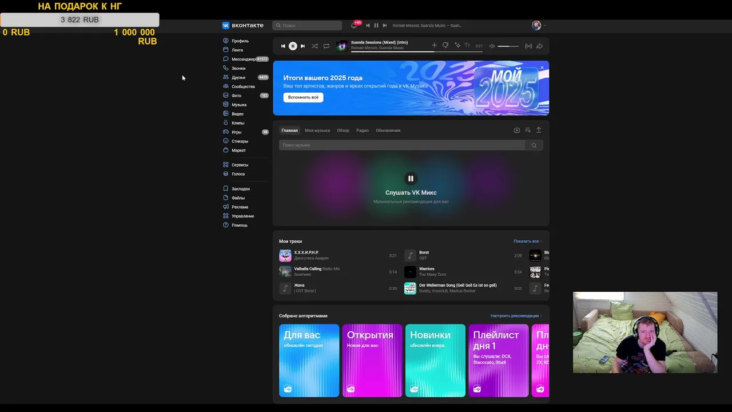Click the Клипы icon in the sidebar
Screen dimensions: 732x412
[x=226, y=123]
